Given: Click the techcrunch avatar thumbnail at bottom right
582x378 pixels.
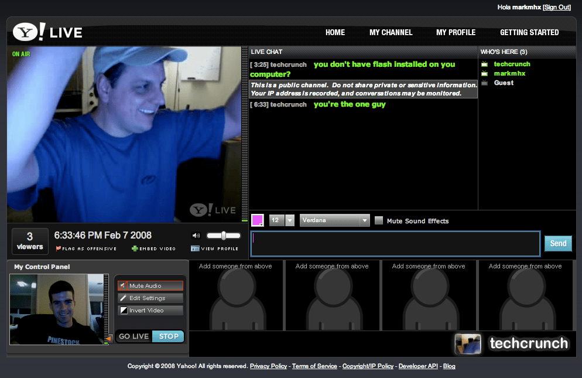Looking at the screenshot, I should click(x=468, y=344).
